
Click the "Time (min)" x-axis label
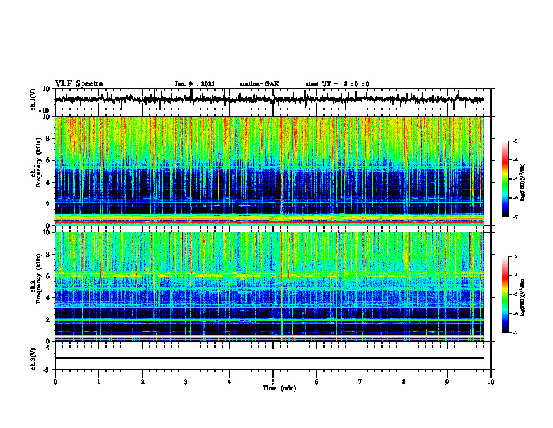[x=279, y=388]
